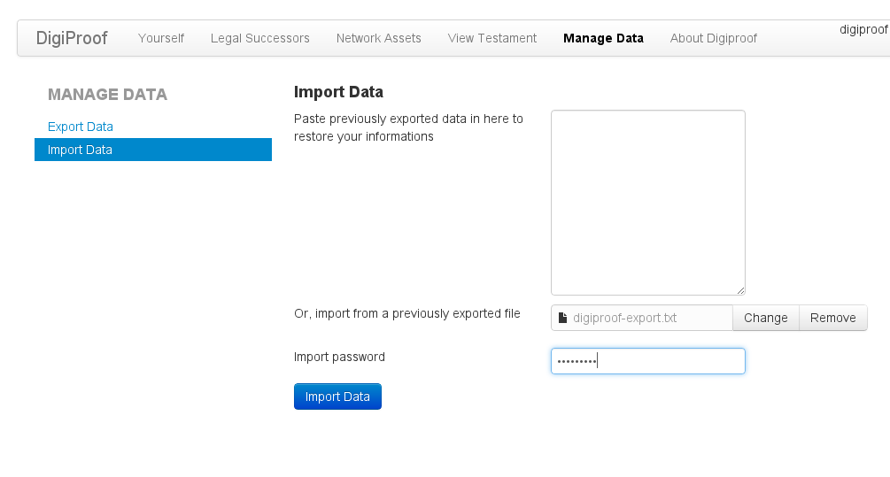Switch to Export Data in sidebar
The image size is (890, 477).
click(81, 127)
